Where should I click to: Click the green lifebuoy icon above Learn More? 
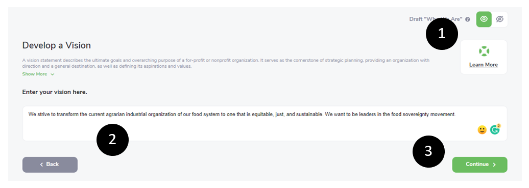tap(484, 51)
